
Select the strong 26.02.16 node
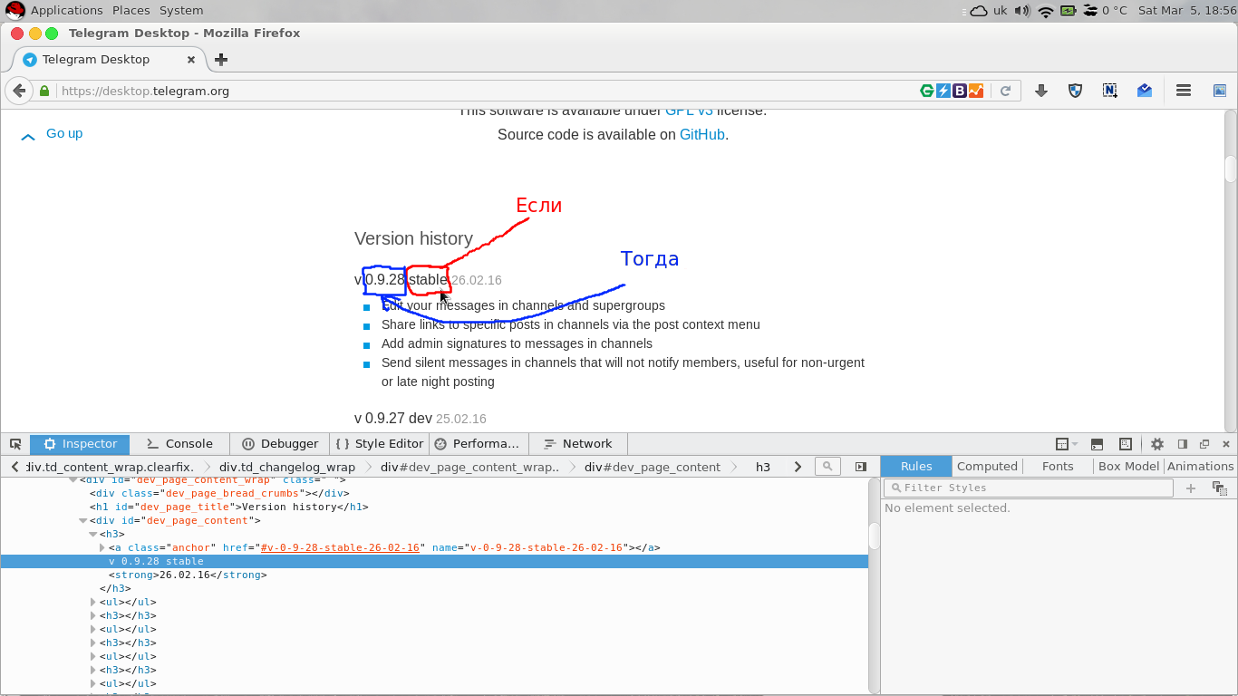(188, 575)
